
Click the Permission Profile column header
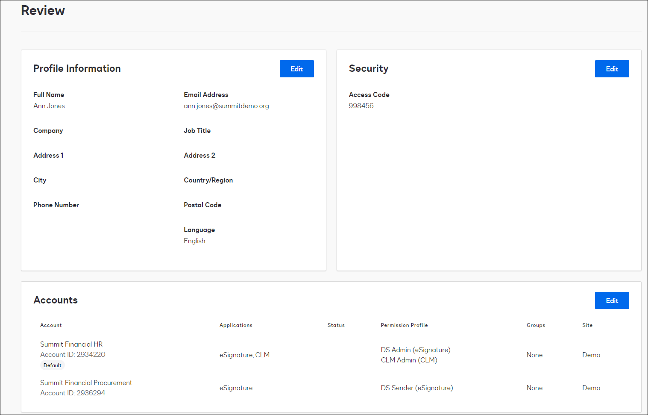(404, 325)
